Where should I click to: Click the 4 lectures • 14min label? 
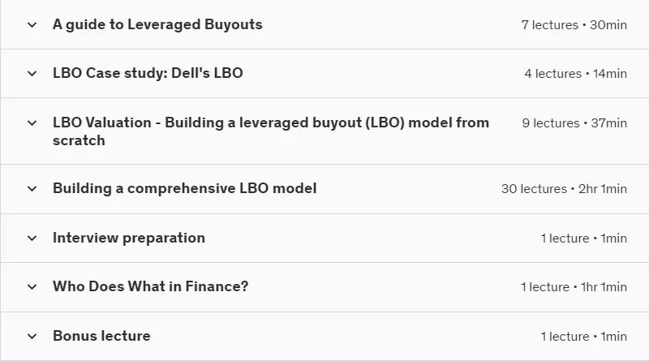(576, 74)
